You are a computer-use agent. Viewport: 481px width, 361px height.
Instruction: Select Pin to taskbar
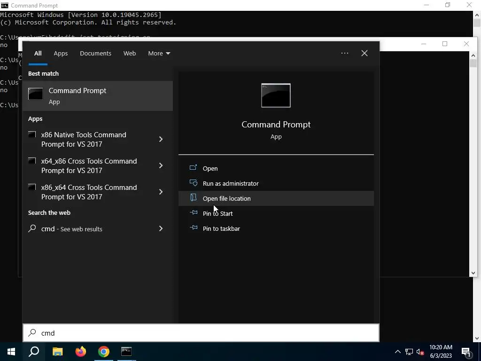pyautogui.click(x=276, y=229)
